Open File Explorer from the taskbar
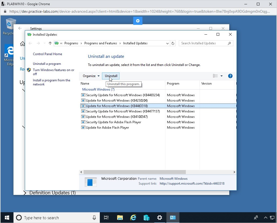277x223 pixels. 120,218
